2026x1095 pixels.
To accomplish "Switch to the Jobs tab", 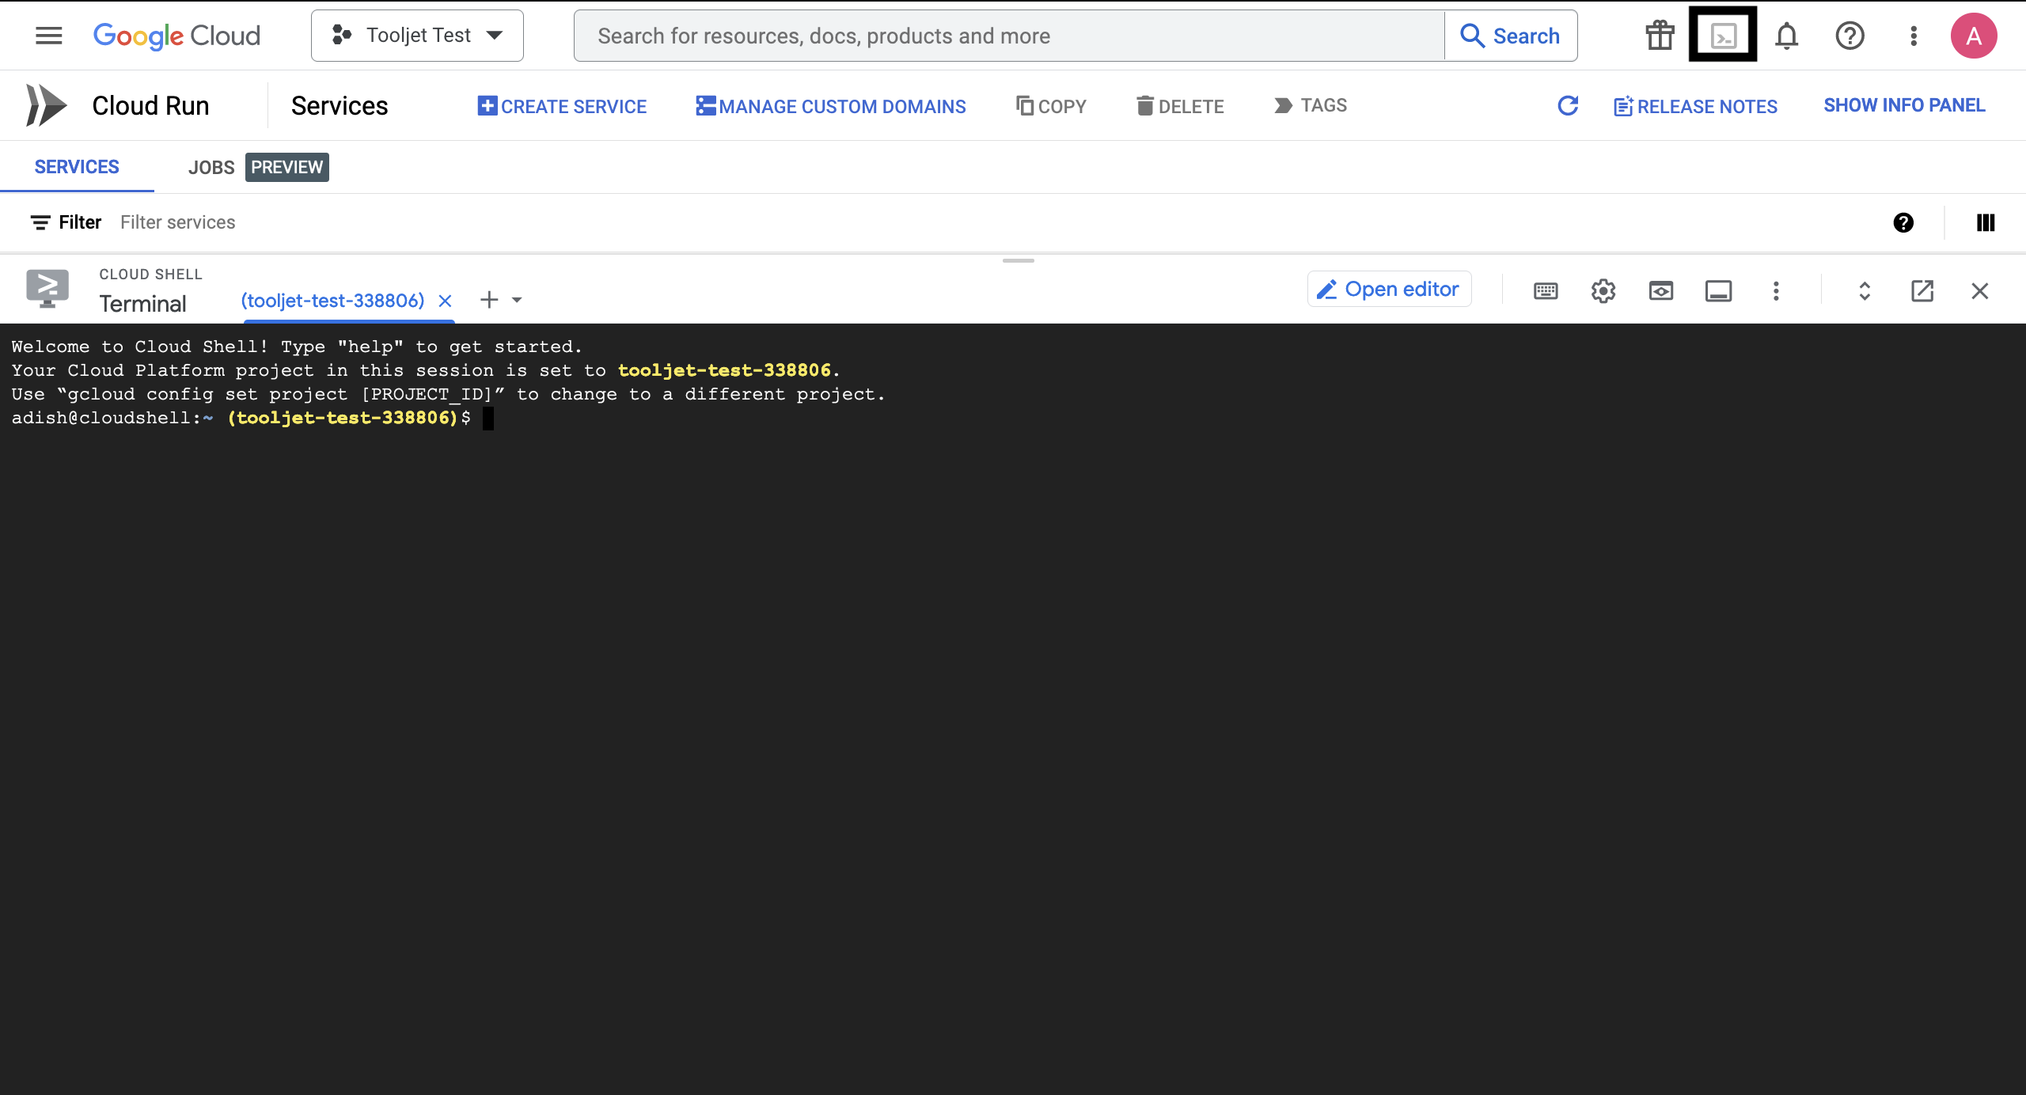I will [211, 167].
